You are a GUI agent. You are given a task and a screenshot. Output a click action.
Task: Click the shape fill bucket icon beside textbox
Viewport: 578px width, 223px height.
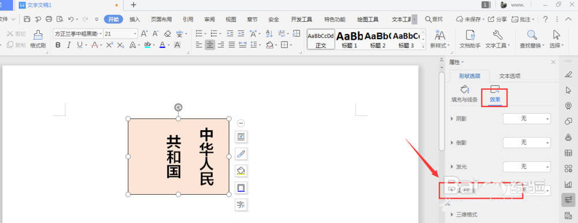point(241,171)
